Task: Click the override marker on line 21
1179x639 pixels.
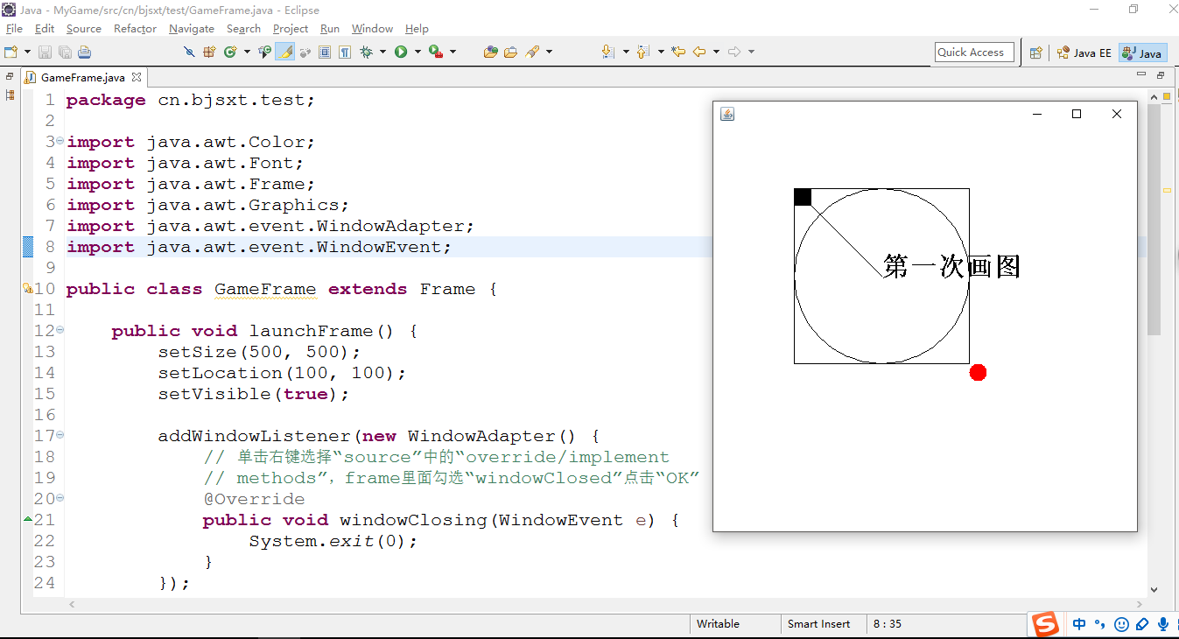Action: click(x=27, y=519)
